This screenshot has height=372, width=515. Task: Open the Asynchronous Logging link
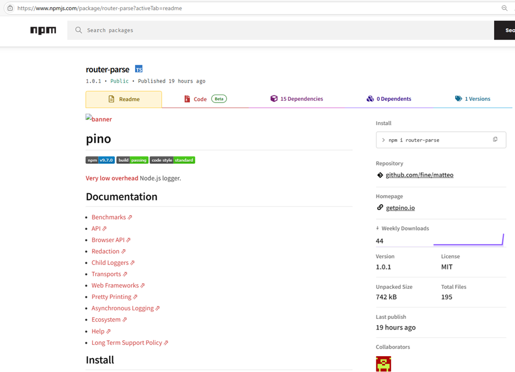pyautogui.click(x=125, y=308)
